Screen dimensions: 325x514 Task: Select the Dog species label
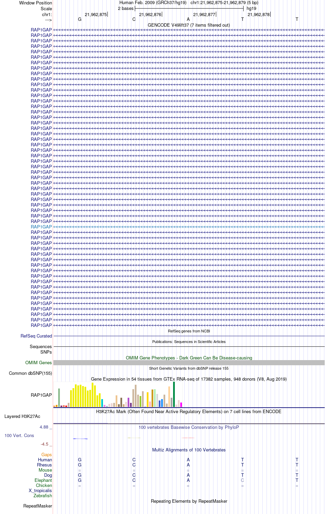(48, 475)
